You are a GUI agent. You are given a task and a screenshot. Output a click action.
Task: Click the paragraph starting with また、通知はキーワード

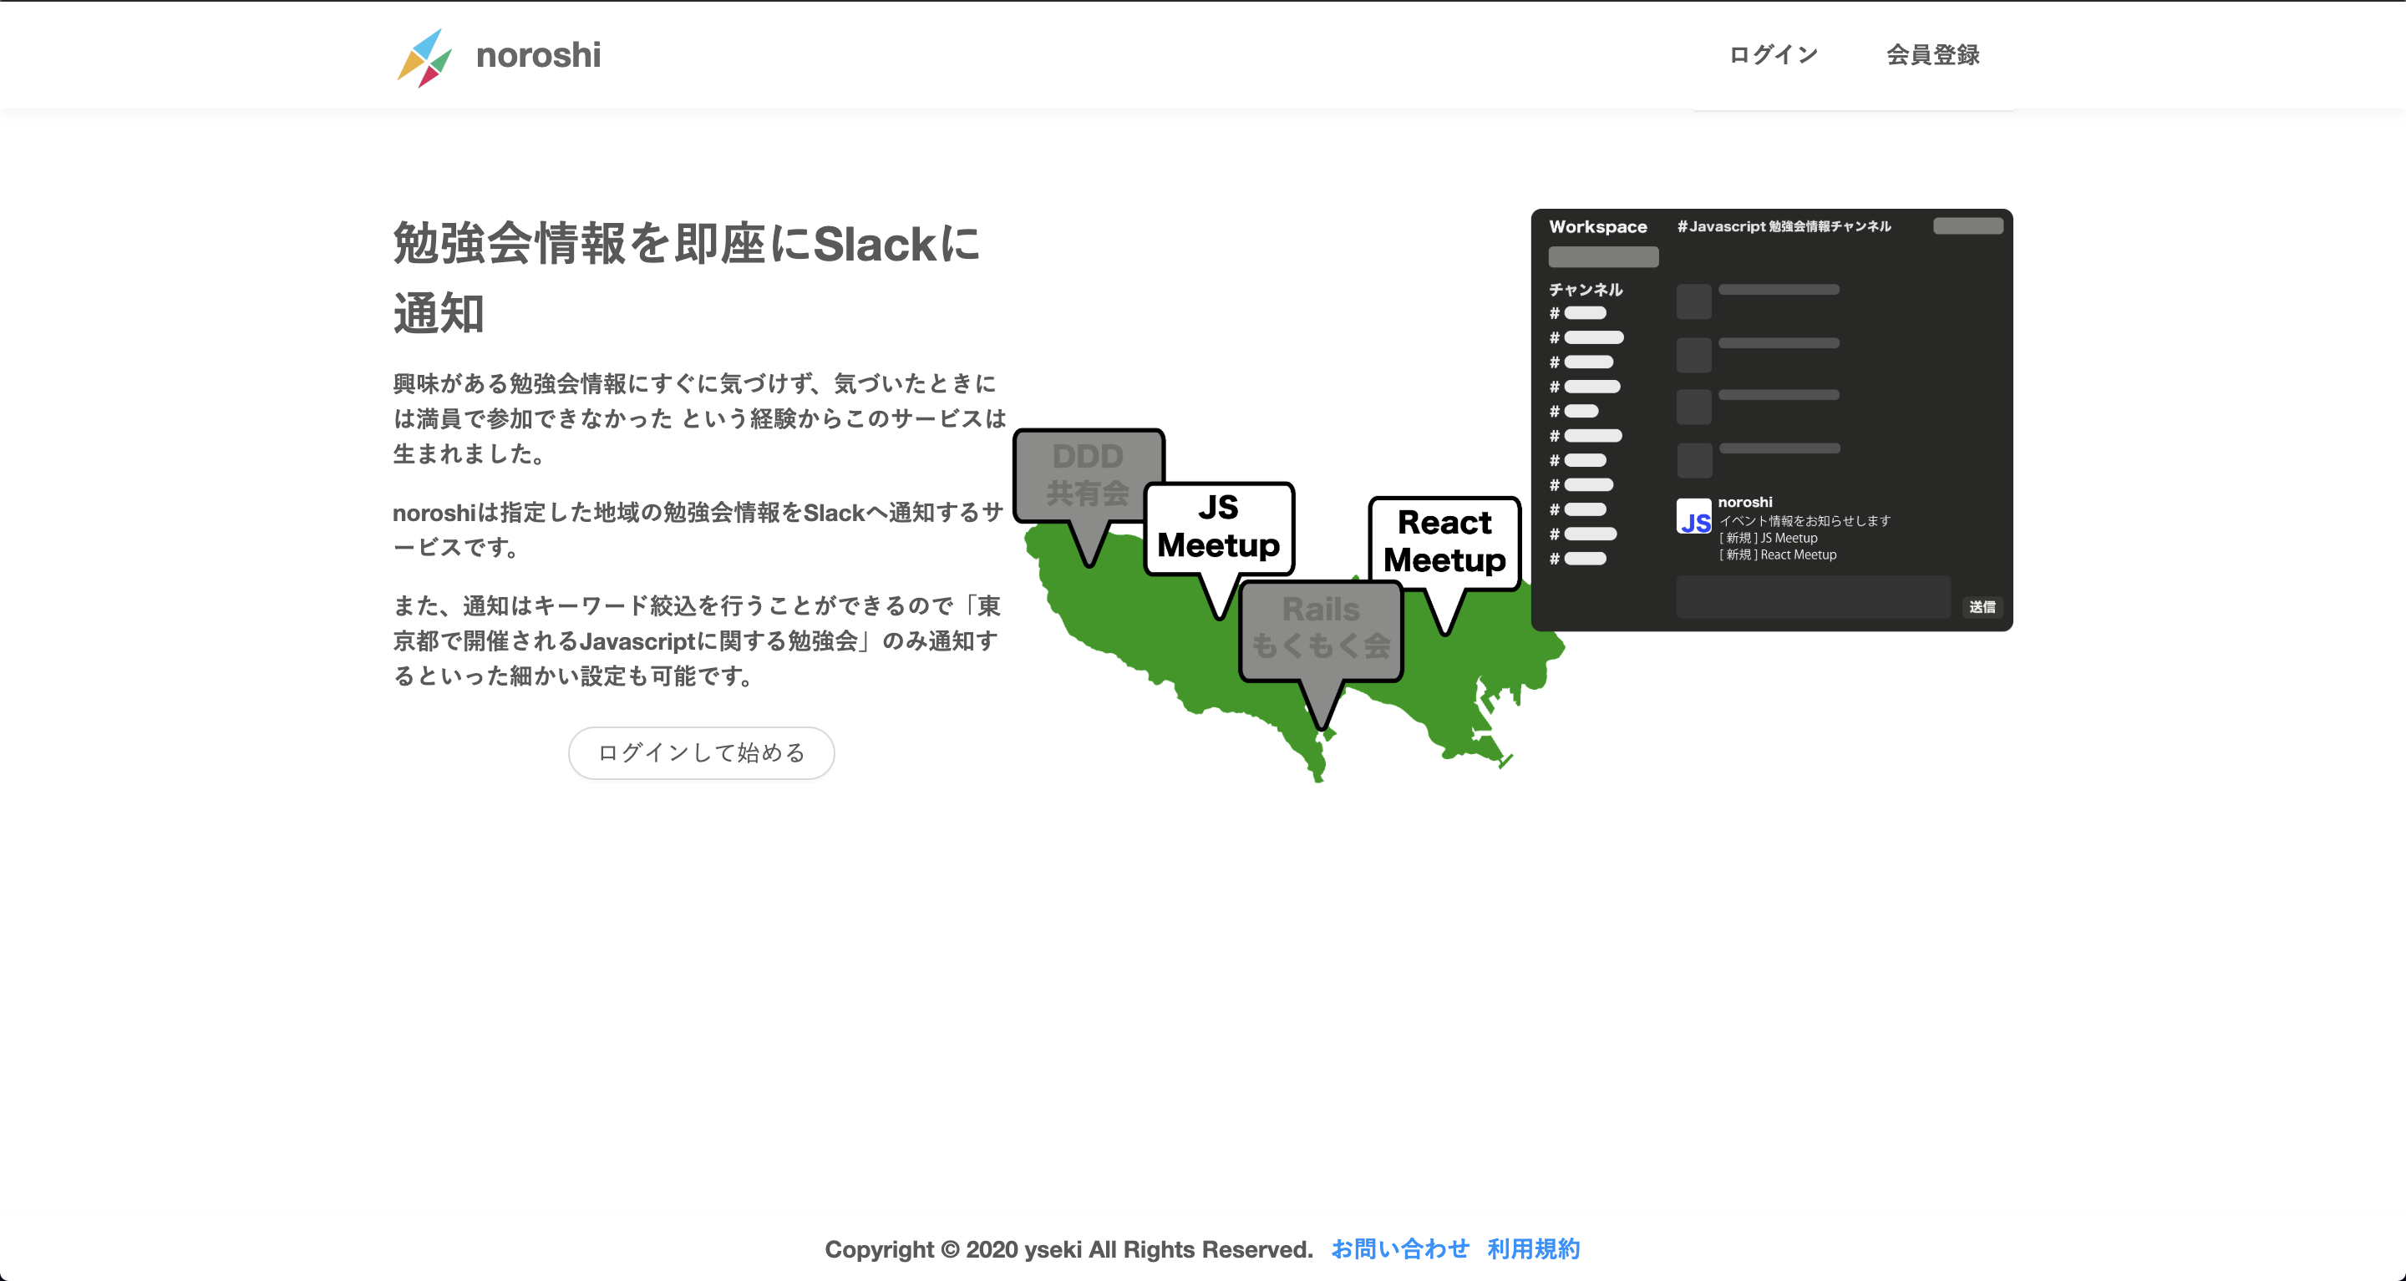[x=697, y=640]
